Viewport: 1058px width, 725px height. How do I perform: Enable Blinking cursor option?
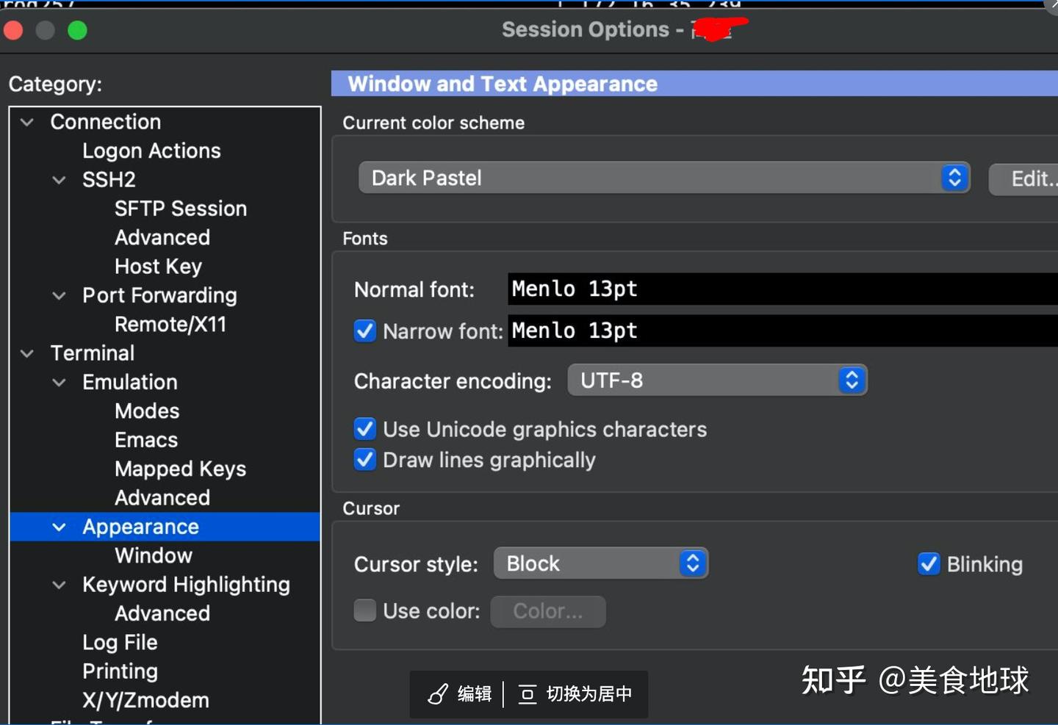coord(929,564)
